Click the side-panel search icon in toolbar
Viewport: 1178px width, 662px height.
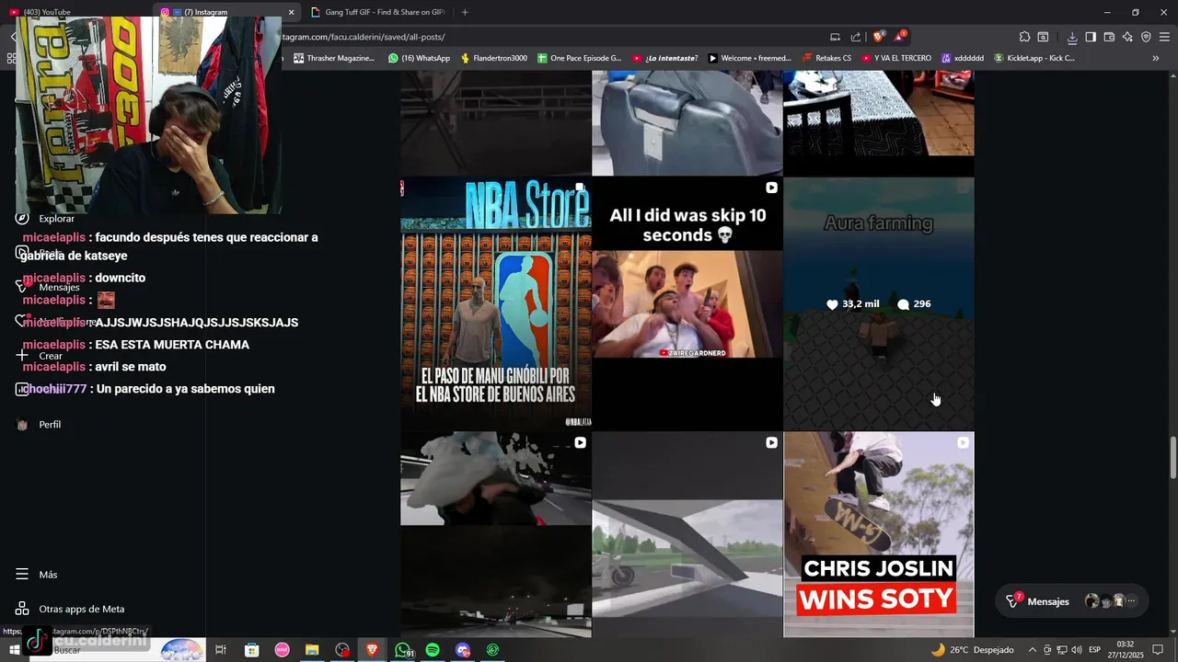[1043, 37]
